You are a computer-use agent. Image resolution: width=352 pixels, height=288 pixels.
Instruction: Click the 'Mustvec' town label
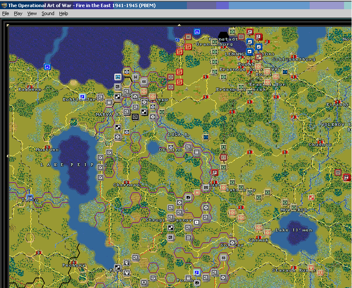pos(47,149)
